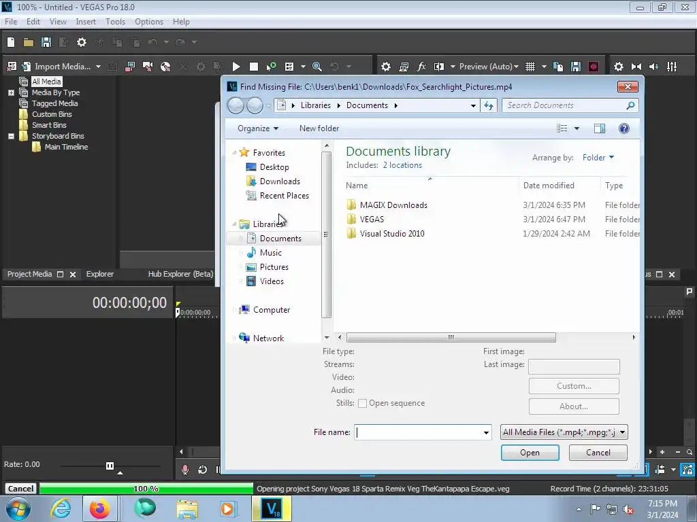Open Internet Explorer from the taskbar
Image resolution: width=697 pixels, height=522 pixels.
(61, 508)
